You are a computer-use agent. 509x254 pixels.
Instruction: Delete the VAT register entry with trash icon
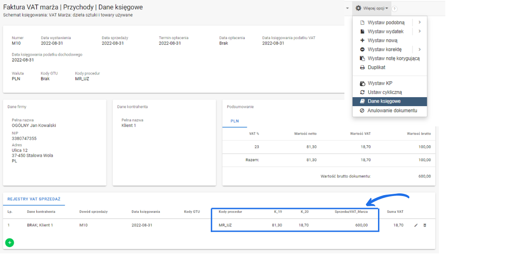coord(425,225)
